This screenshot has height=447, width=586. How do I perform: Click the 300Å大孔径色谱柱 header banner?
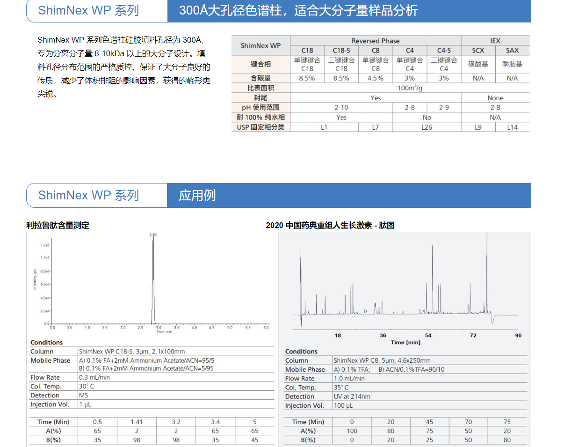348,11
